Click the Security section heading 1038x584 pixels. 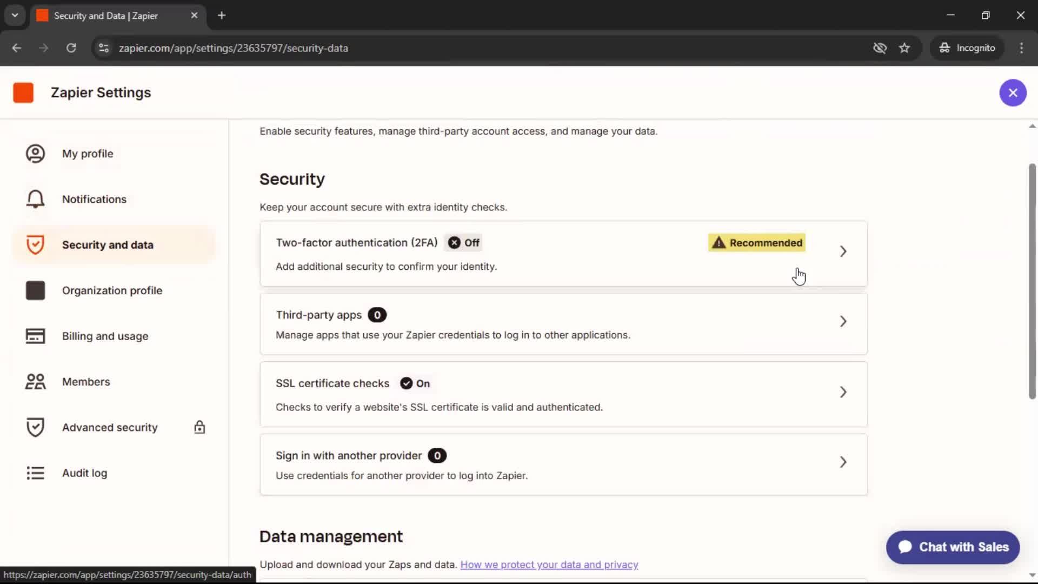[292, 179]
